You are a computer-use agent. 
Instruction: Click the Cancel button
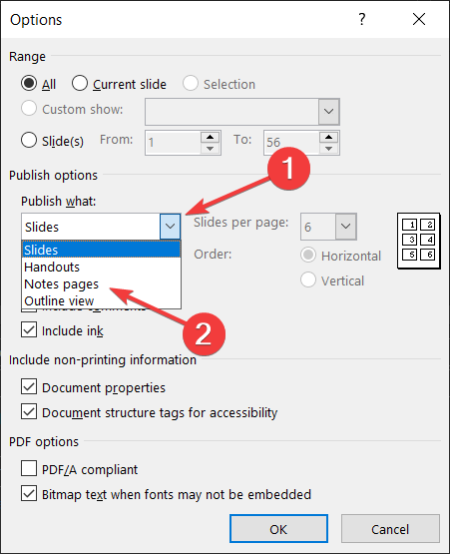click(390, 529)
